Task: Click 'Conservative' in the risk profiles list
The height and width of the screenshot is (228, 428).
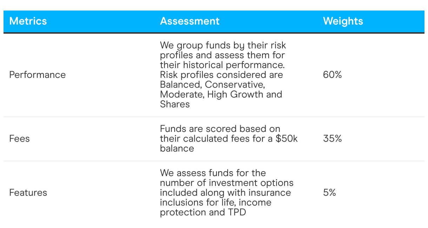Action: point(234,85)
